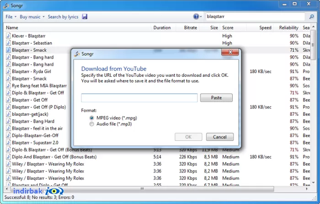
Task: Open Search by lyrics menu item
Action: coord(63,17)
